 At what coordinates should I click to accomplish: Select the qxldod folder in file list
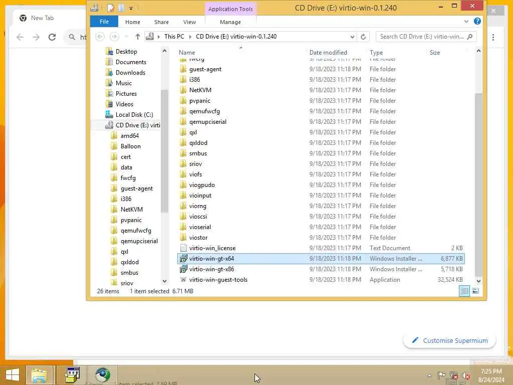point(198,143)
